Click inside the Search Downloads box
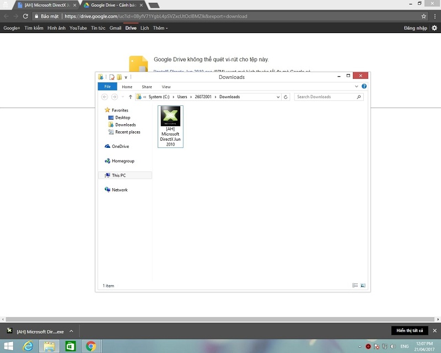The width and height of the screenshot is (441, 353). click(x=328, y=97)
